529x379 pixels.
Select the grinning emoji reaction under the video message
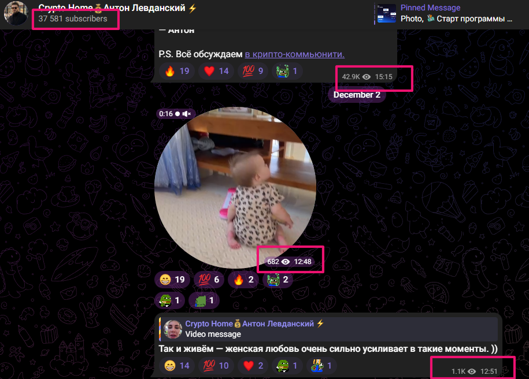[x=172, y=279]
